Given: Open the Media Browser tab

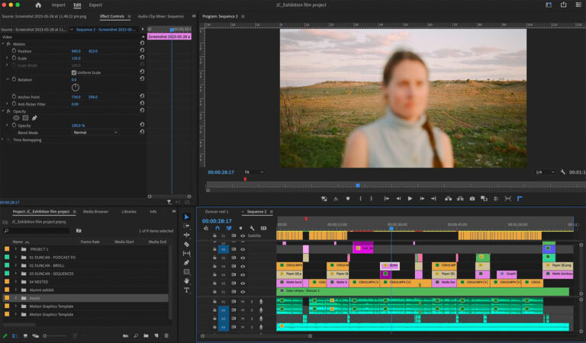Looking at the screenshot, I should (95, 212).
